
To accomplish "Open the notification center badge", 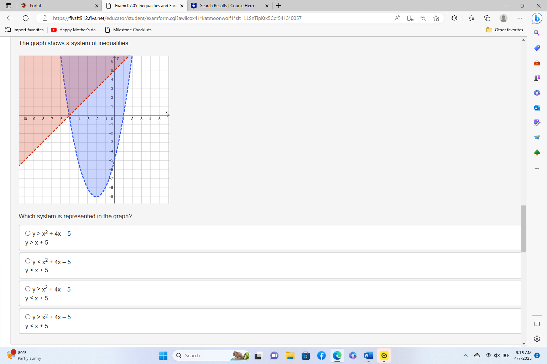I will (537, 355).
